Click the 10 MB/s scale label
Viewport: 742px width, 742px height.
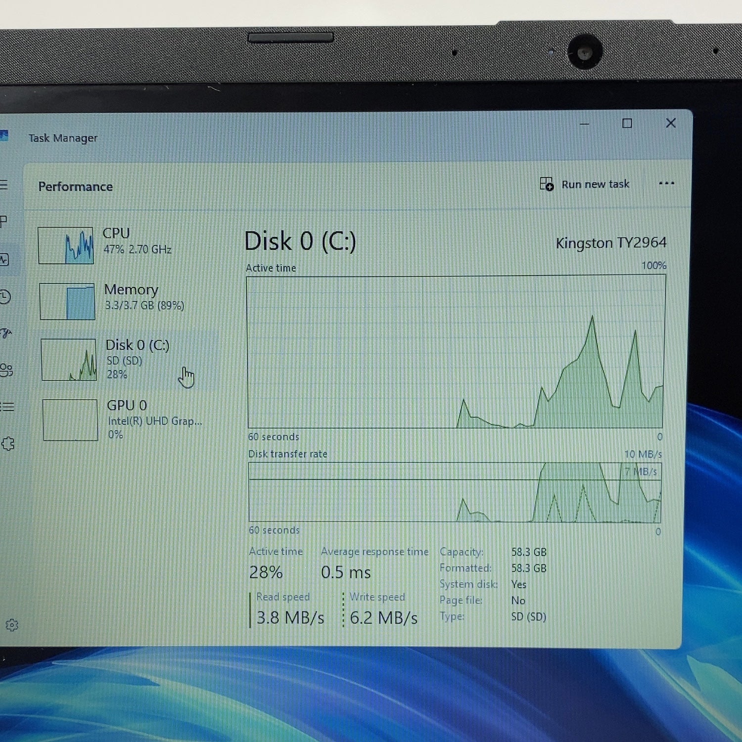[x=643, y=454]
